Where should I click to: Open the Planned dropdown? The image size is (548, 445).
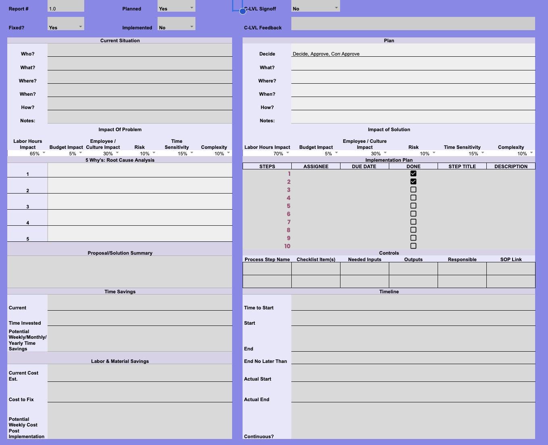point(192,8)
